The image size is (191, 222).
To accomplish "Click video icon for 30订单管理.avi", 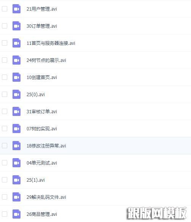I will (16, 26).
